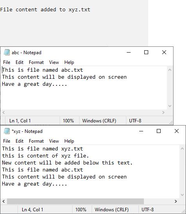
Task: Open Format menu in xyz Notepad
Action: (36, 141)
